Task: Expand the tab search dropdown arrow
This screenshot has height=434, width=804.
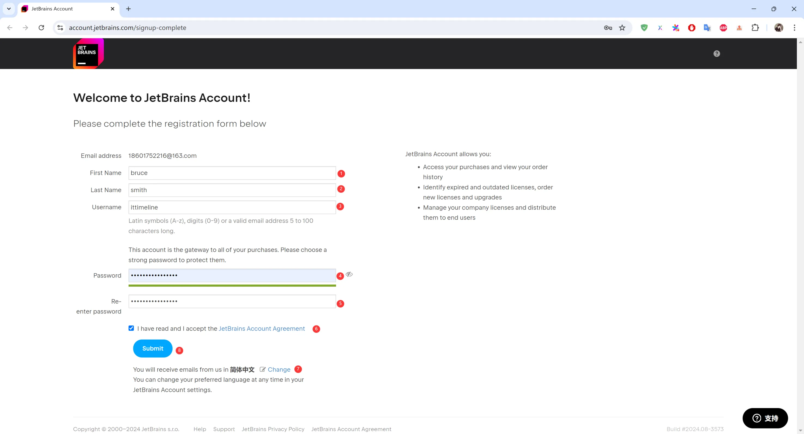Action: point(9,9)
